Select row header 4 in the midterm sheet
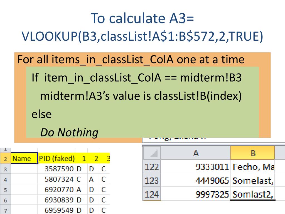285x214 pixels. [6, 179]
